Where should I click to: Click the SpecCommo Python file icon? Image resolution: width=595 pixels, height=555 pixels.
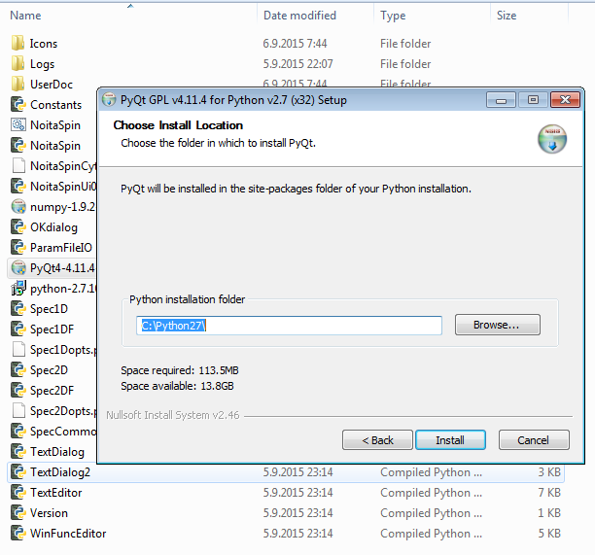tap(17, 432)
